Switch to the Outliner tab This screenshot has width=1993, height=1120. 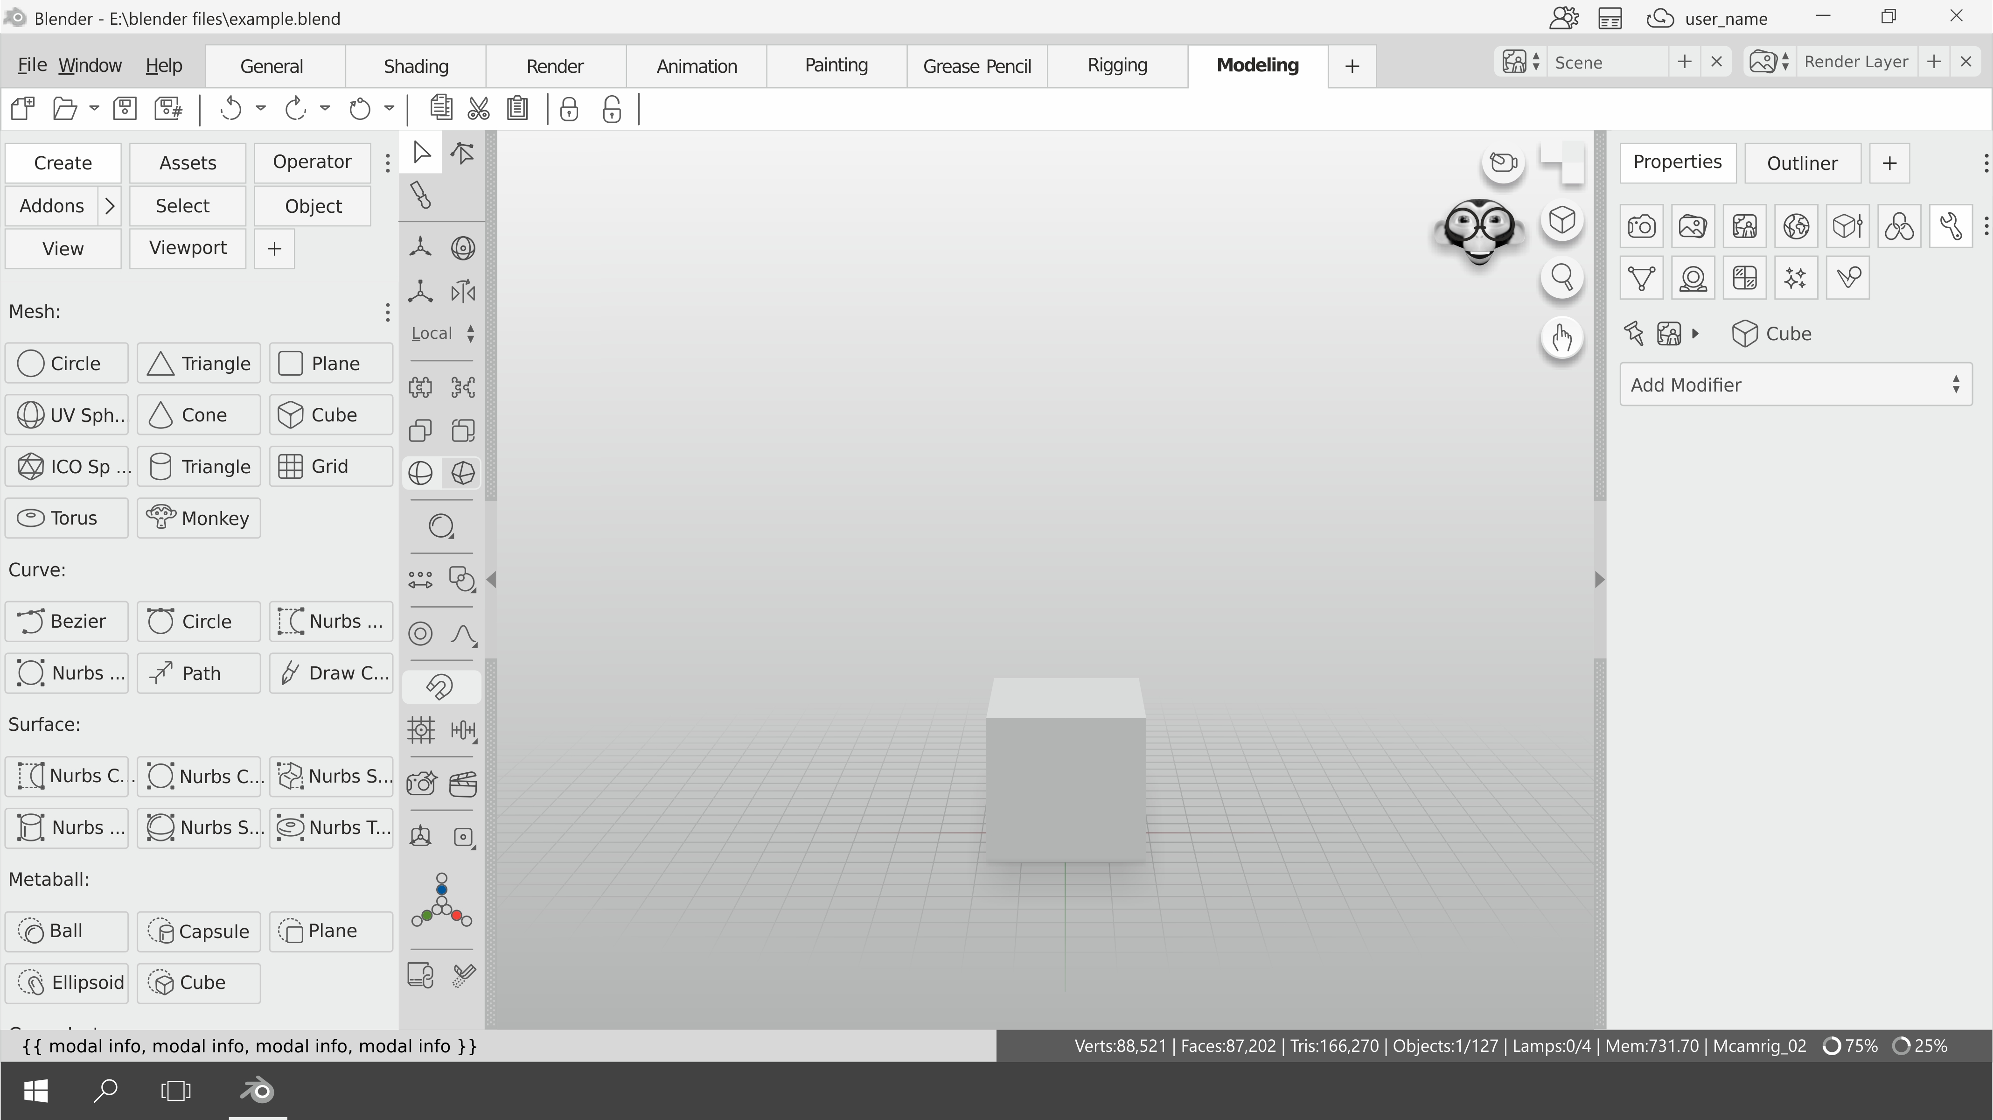pyautogui.click(x=1802, y=163)
